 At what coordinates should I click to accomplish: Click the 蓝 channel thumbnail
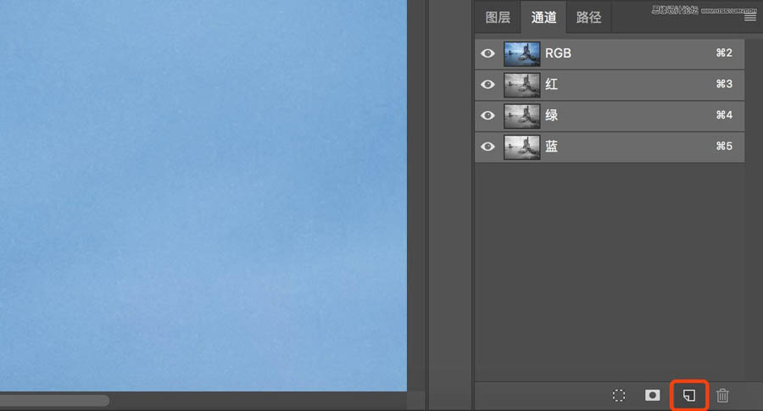[x=521, y=147]
